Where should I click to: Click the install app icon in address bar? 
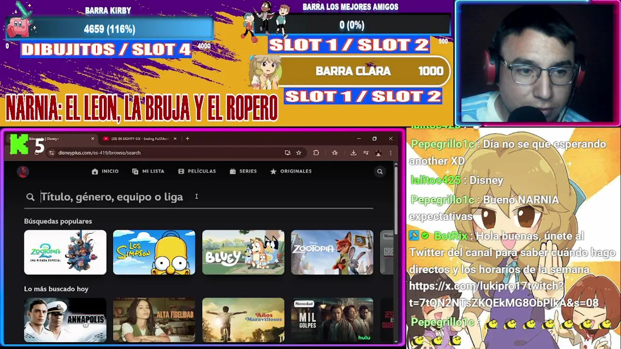(x=288, y=153)
